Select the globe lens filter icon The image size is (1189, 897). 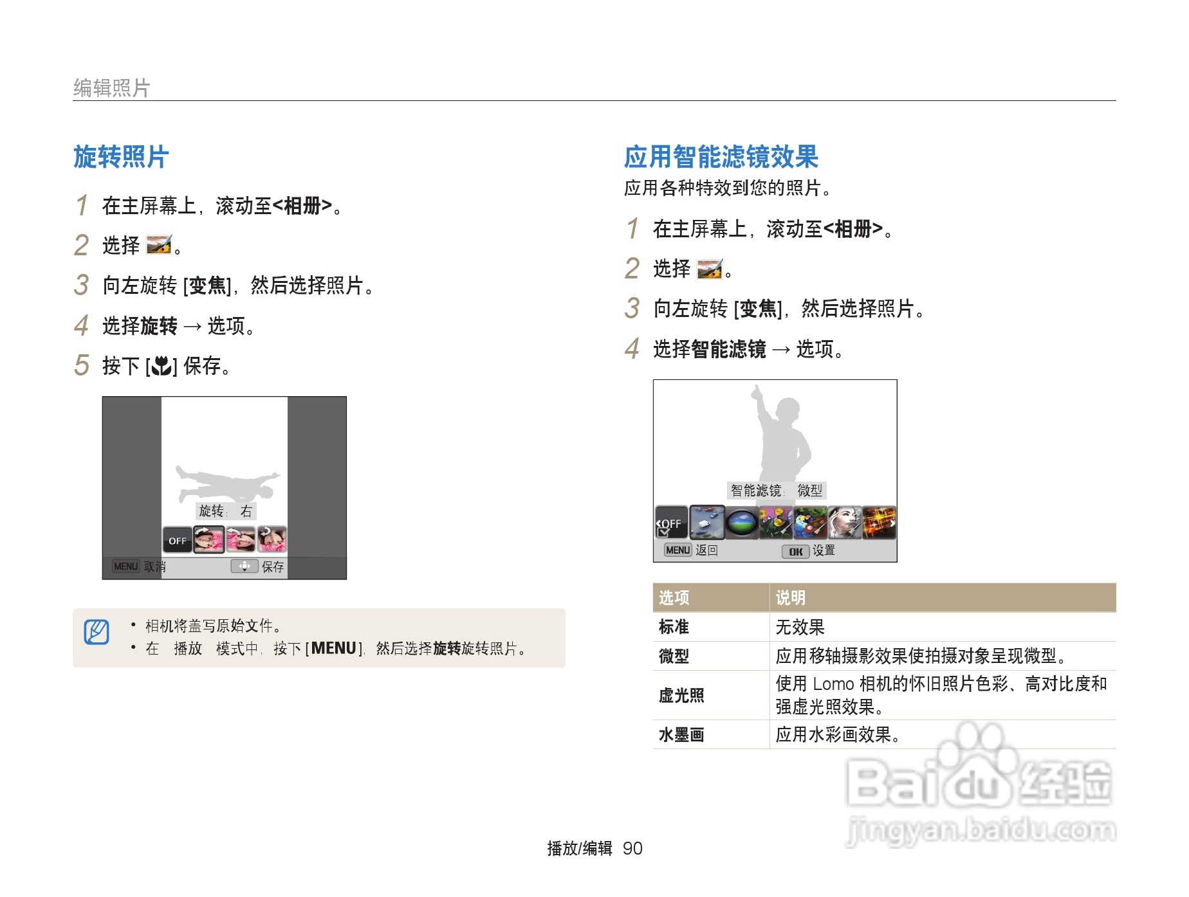coord(742,523)
